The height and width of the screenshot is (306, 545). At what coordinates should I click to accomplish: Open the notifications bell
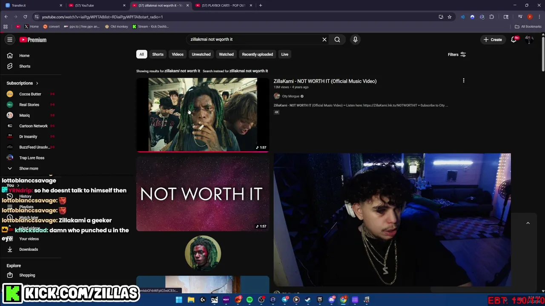[x=514, y=40]
